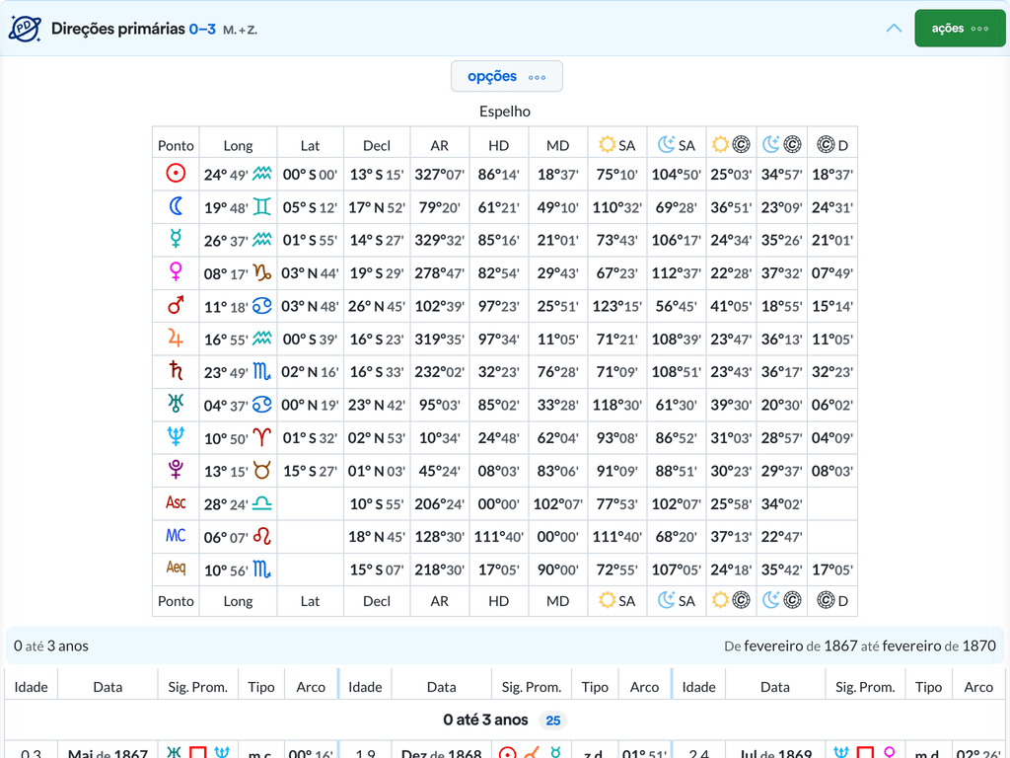Viewport: 1010px width, 758px height.
Task: Click the Decl header in top header row
Action: pos(377,146)
